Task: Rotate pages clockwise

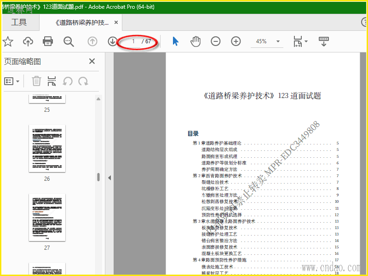Action: pyautogui.click(x=83, y=81)
